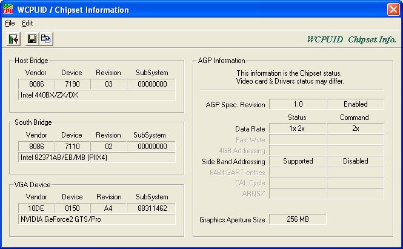Click South Bridge revision value 02
The image size is (403, 249).
click(x=108, y=147)
